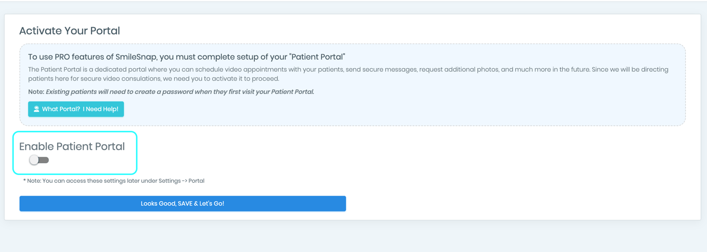This screenshot has height=252, width=707.
Task: Click the italic existing patients password note
Action: [180, 92]
